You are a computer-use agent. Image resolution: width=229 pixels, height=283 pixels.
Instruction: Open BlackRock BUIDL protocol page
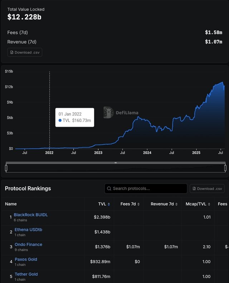coord(31,215)
